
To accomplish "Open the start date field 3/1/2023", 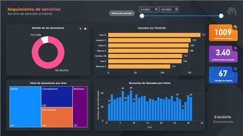I will tap(148, 9).
